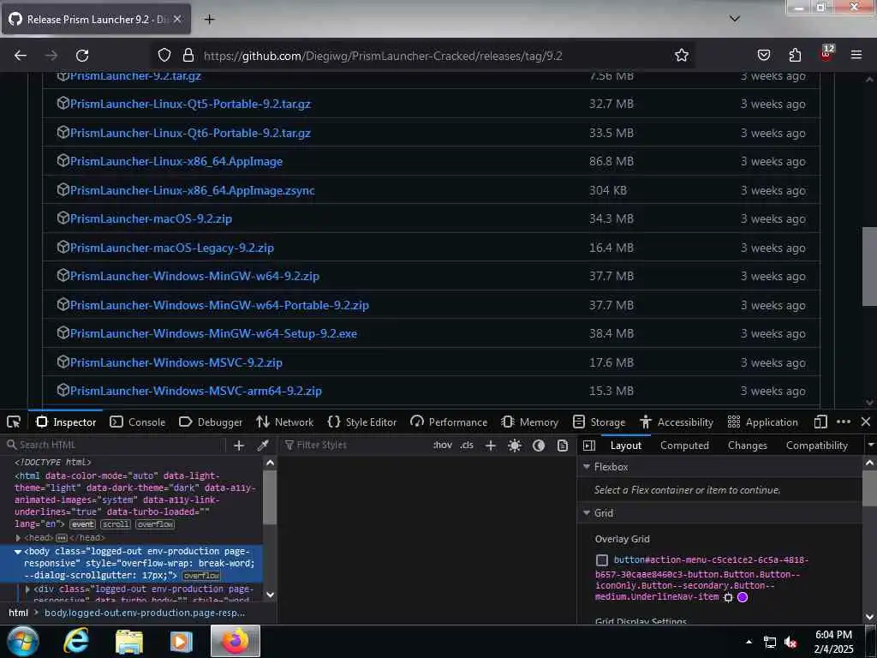Toggle print media simulation
This screenshot has height=658, width=877.
click(563, 446)
